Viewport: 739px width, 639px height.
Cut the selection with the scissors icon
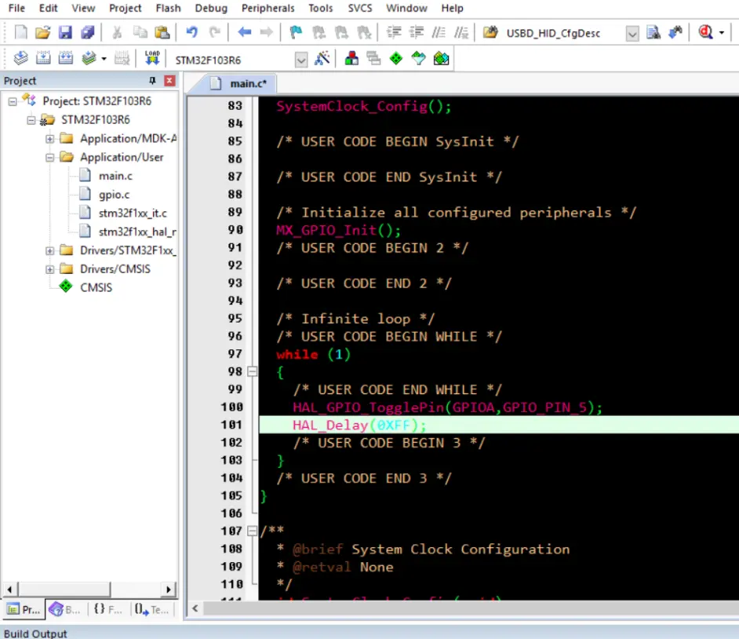117,32
